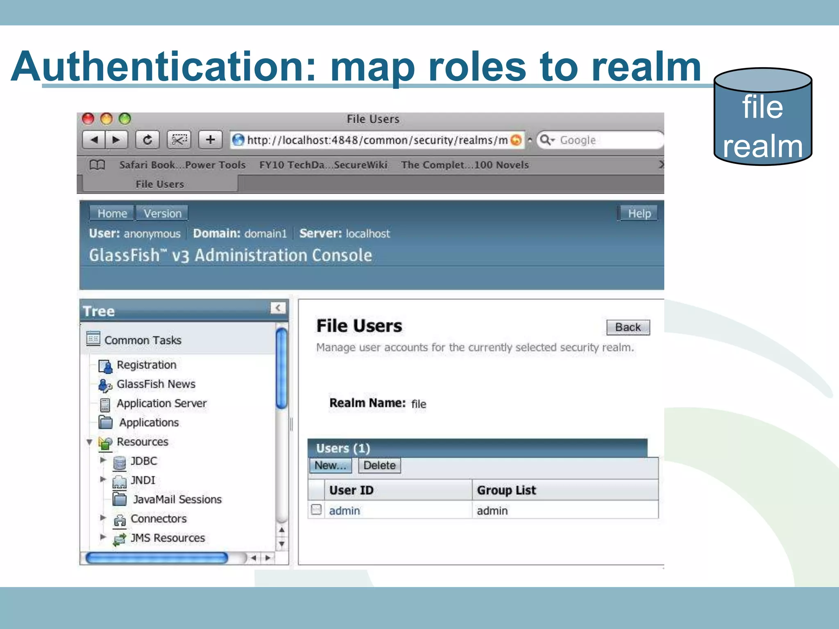Switch to the File Users browser tab
This screenshot has height=629, width=839.
pos(160,184)
